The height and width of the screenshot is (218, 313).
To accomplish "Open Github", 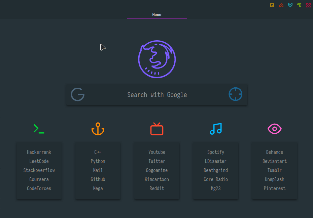I will tap(98, 179).
